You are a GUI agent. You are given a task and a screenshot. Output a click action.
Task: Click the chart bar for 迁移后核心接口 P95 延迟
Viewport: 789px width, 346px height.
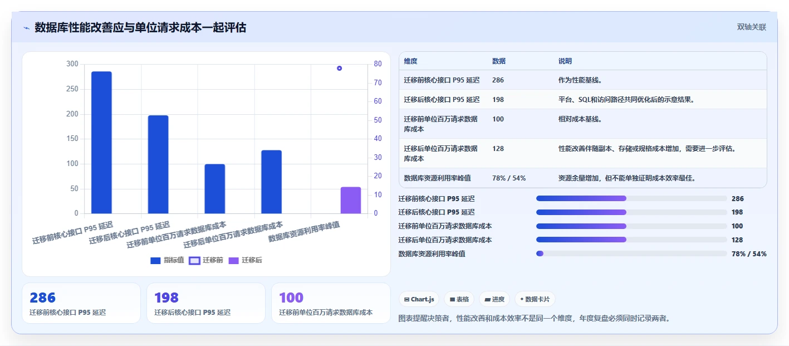click(x=158, y=164)
